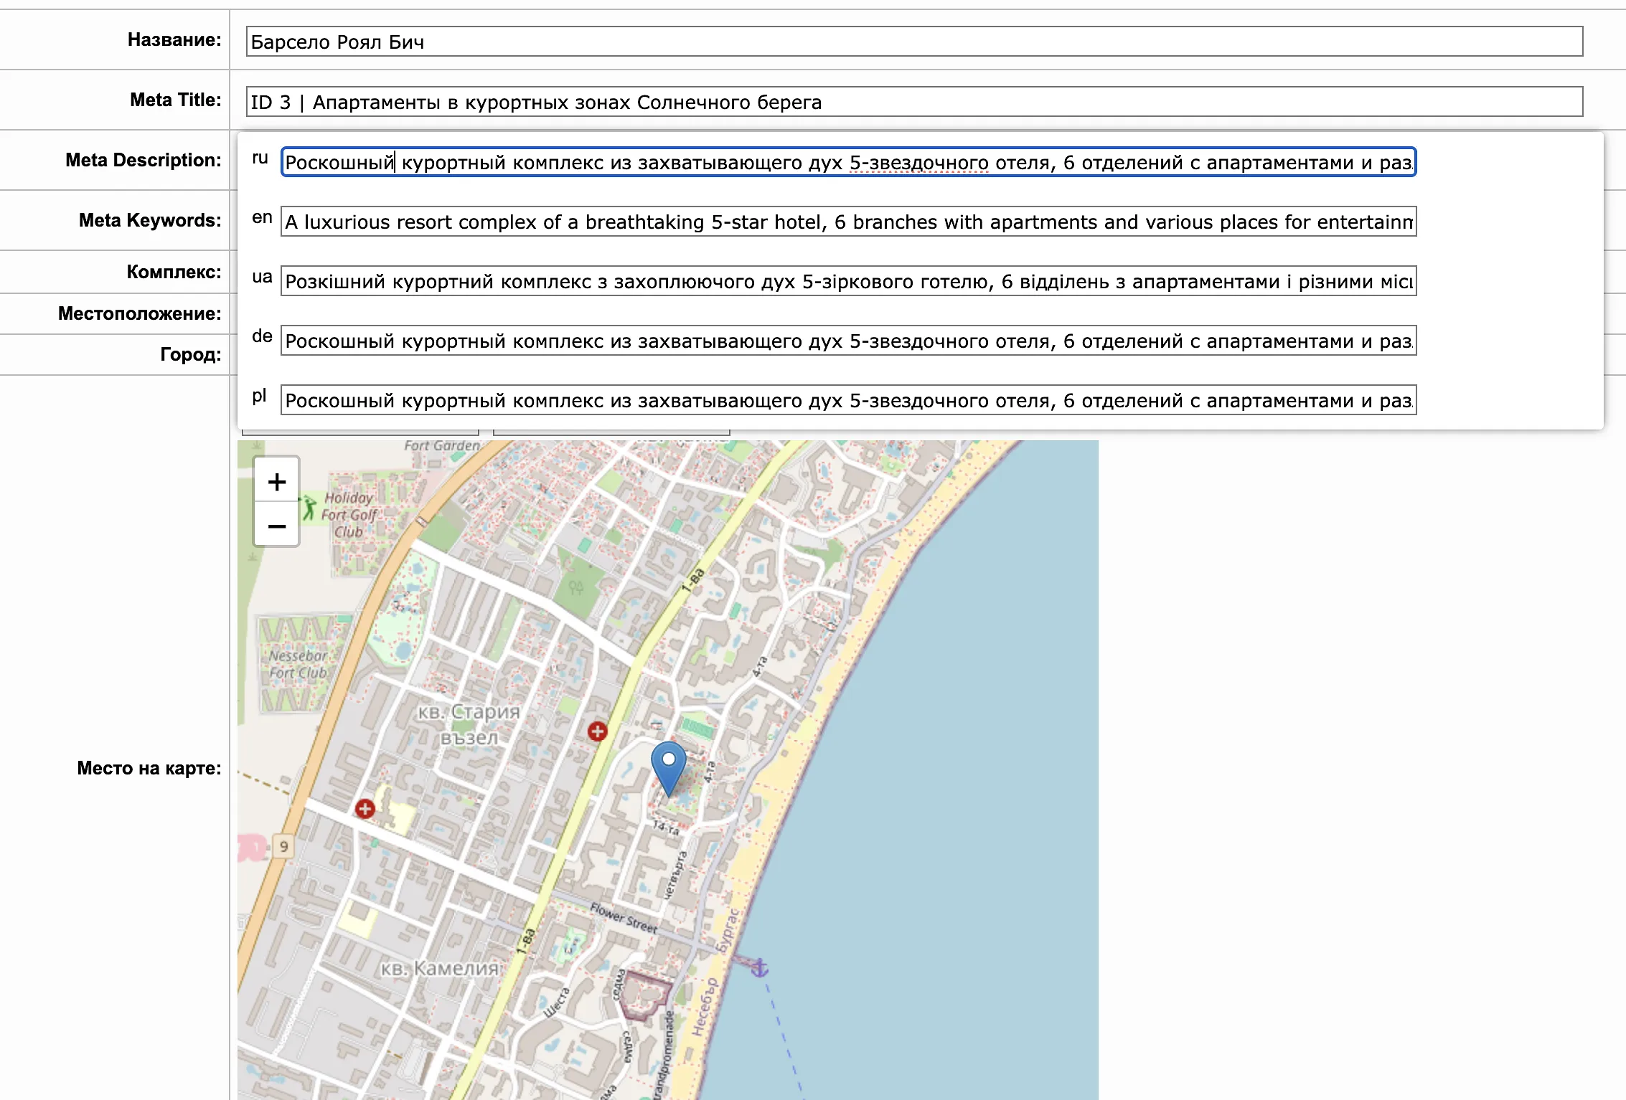
Task: Click the pl Meta Description field
Action: point(847,400)
